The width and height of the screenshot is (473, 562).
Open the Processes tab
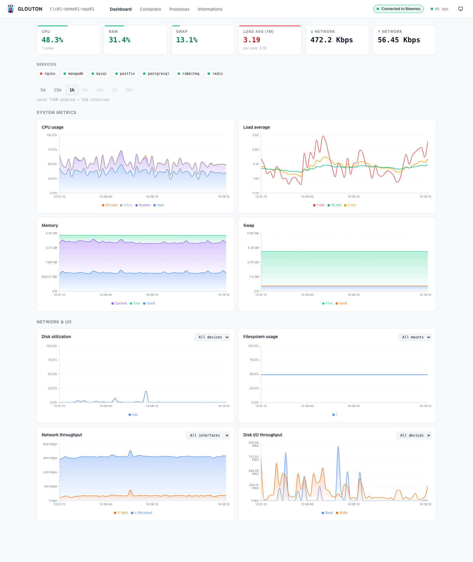point(179,9)
